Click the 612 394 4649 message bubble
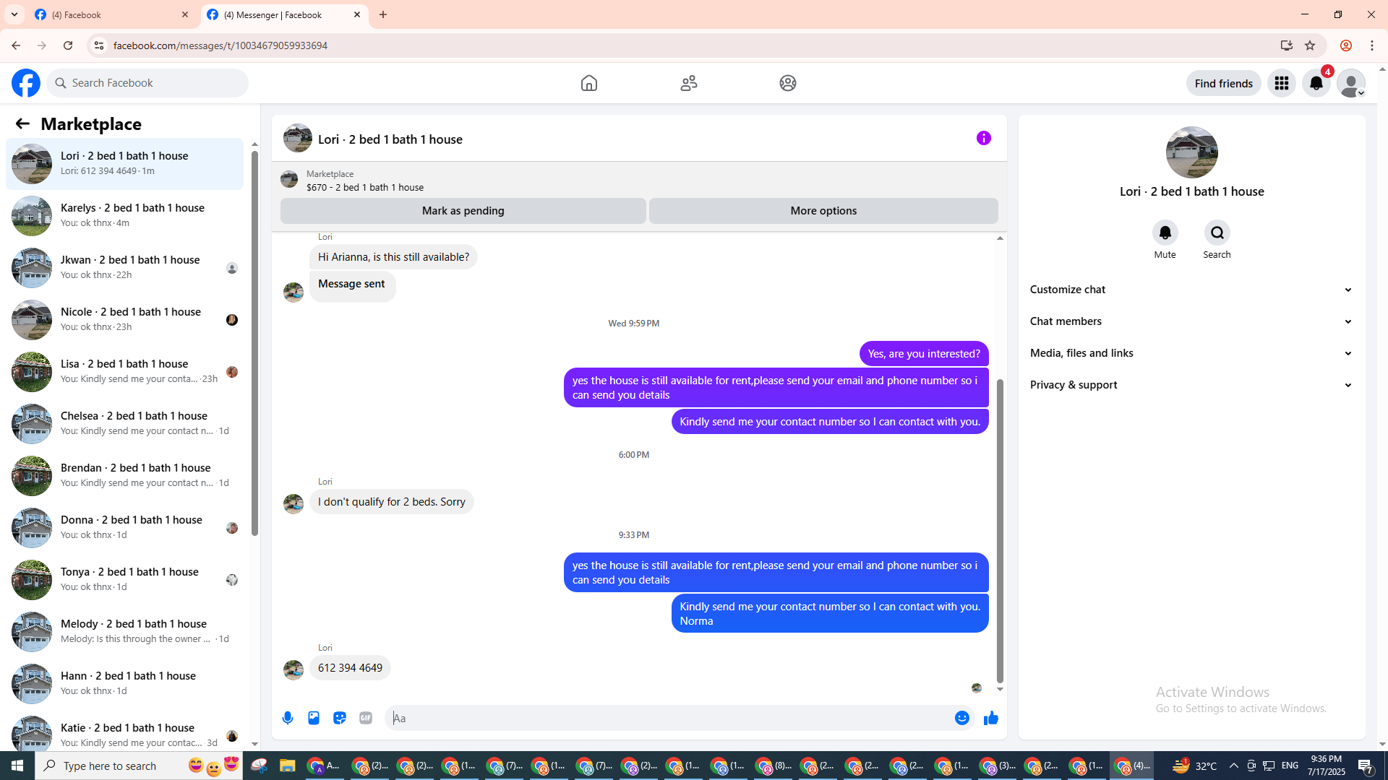This screenshot has height=780, width=1388. (351, 668)
